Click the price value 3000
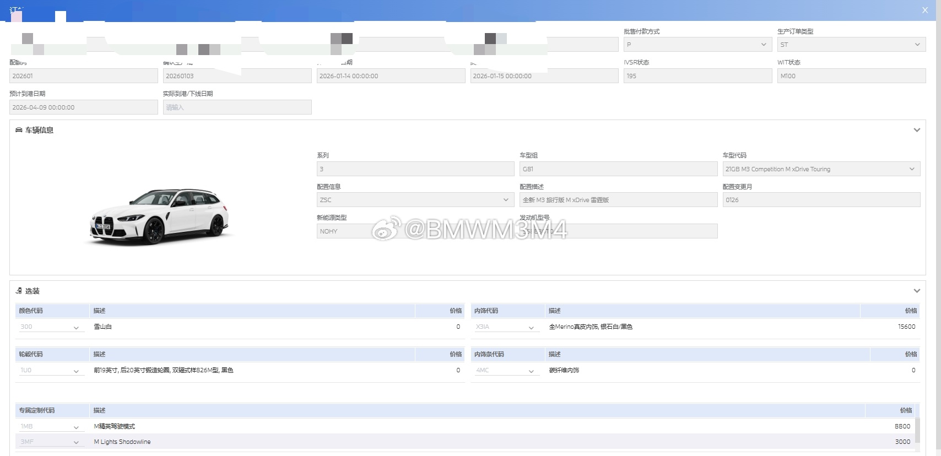The image size is (941, 456). pos(902,442)
